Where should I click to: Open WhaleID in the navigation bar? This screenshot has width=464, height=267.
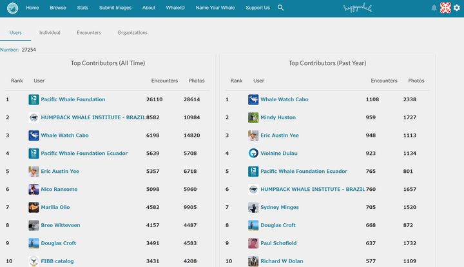175,8
